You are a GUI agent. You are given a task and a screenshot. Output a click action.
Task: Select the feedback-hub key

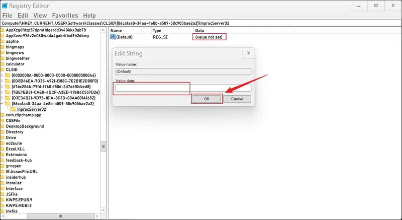click(x=19, y=160)
